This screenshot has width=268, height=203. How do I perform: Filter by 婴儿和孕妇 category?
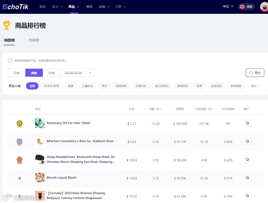tap(162, 86)
